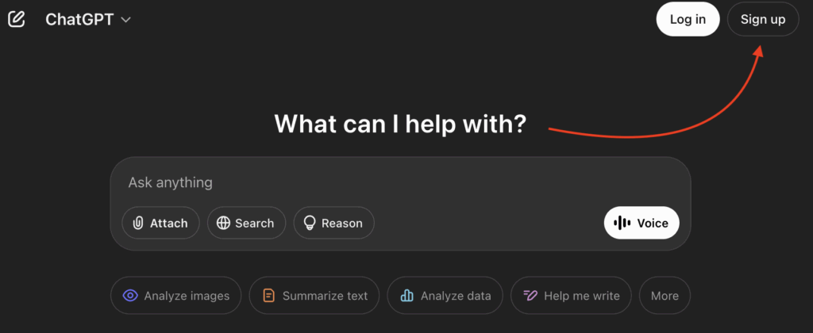Click the bar chart Analyze data icon
The height and width of the screenshot is (333, 813).
(x=407, y=296)
